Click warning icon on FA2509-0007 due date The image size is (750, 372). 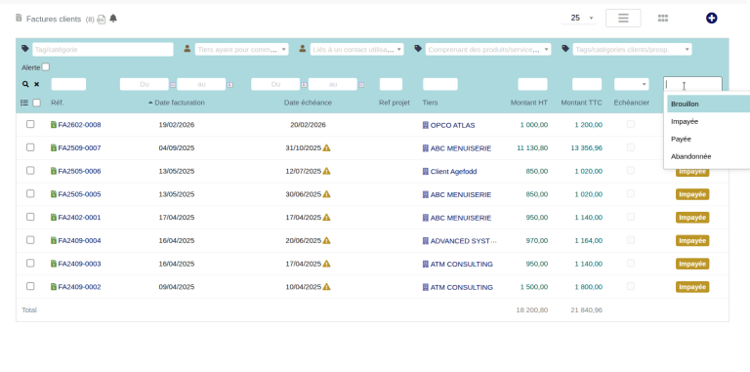click(327, 147)
